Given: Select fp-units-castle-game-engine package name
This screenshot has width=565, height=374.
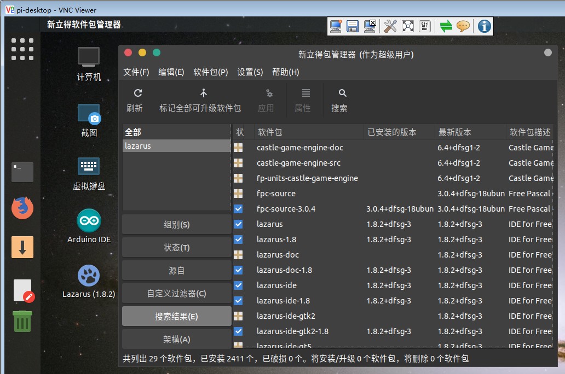Looking at the screenshot, I should (x=307, y=178).
